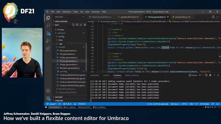The width and height of the screenshot is (221, 124).
Task: Open the Go menu
Action: 82,12
